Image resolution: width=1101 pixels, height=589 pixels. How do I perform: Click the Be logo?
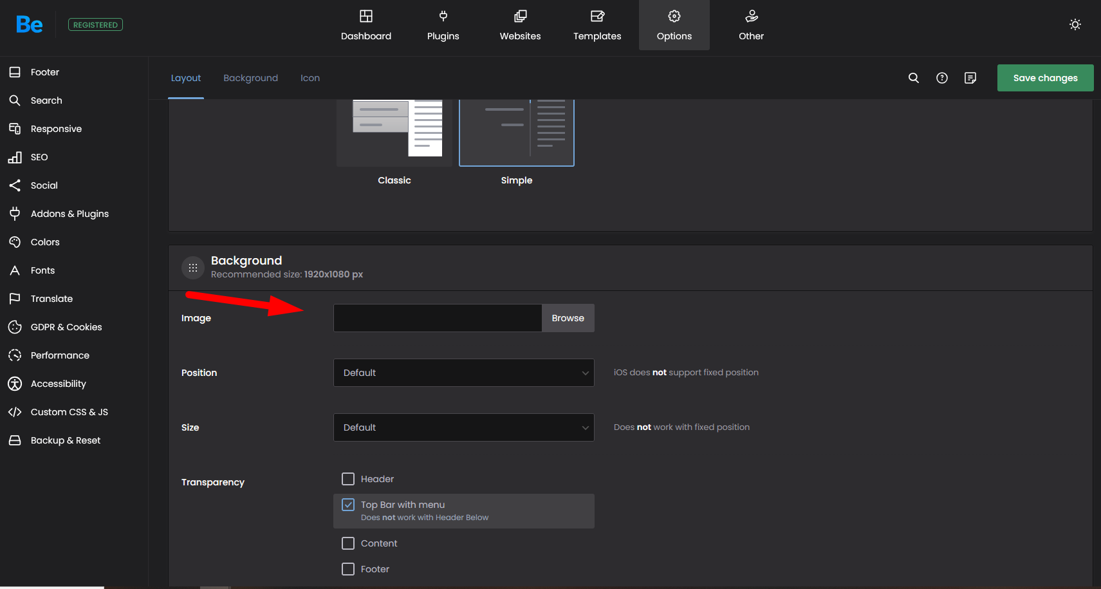pyautogui.click(x=30, y=24)
